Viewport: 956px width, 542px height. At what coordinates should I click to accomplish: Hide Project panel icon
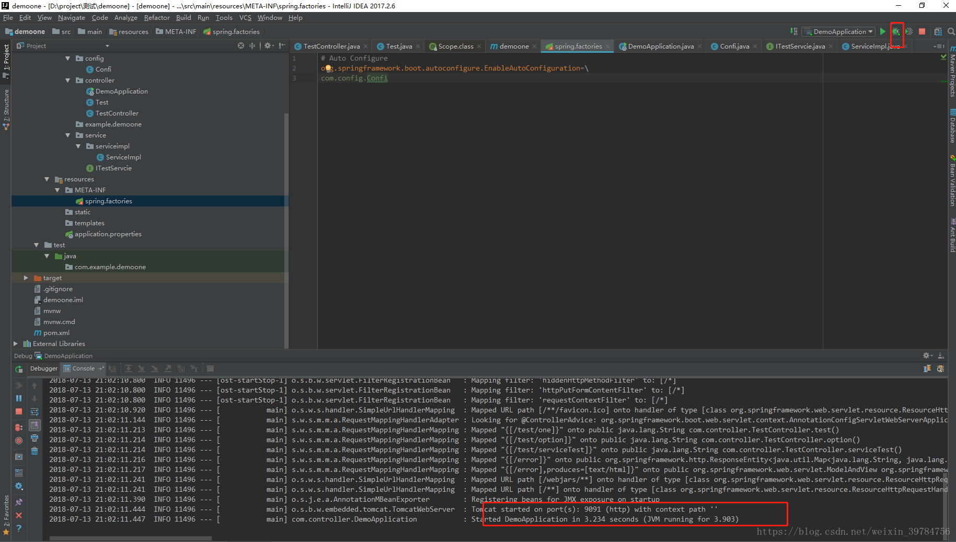coord(282,46)
